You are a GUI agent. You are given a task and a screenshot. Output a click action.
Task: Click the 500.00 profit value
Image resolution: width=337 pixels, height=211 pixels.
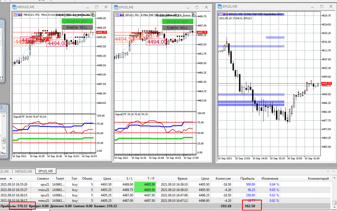[x=250, y=185]
